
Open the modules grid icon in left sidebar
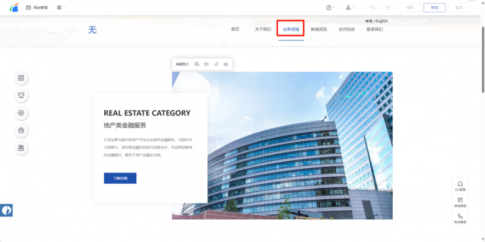21,78
